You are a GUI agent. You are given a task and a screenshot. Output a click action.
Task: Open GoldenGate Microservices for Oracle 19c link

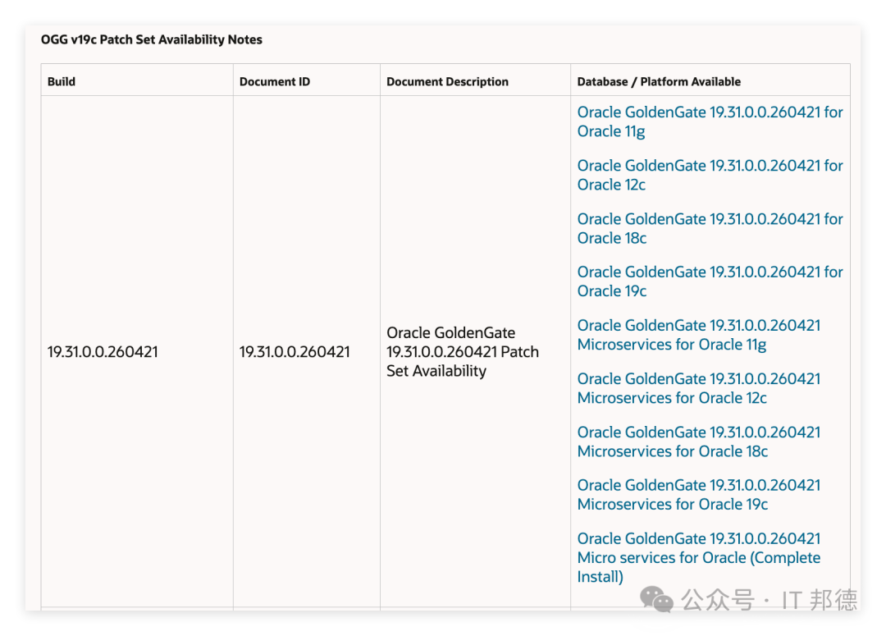[698, 495]
